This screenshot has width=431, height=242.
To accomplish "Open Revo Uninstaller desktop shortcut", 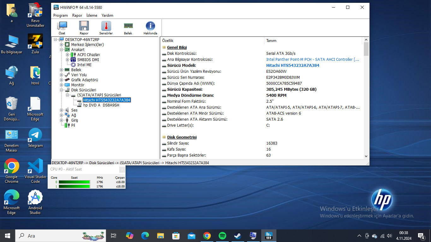I will click(35, 14).
